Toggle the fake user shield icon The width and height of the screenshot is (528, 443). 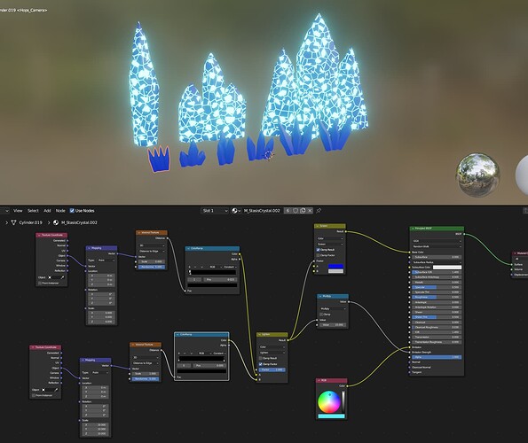pyautogui.click(x=296, y=210)
